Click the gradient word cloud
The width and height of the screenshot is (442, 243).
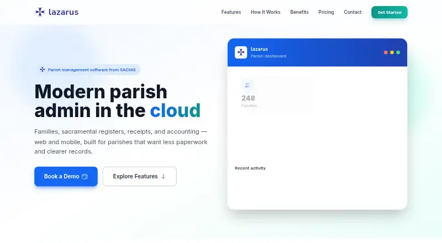click(x=175, y=110)
